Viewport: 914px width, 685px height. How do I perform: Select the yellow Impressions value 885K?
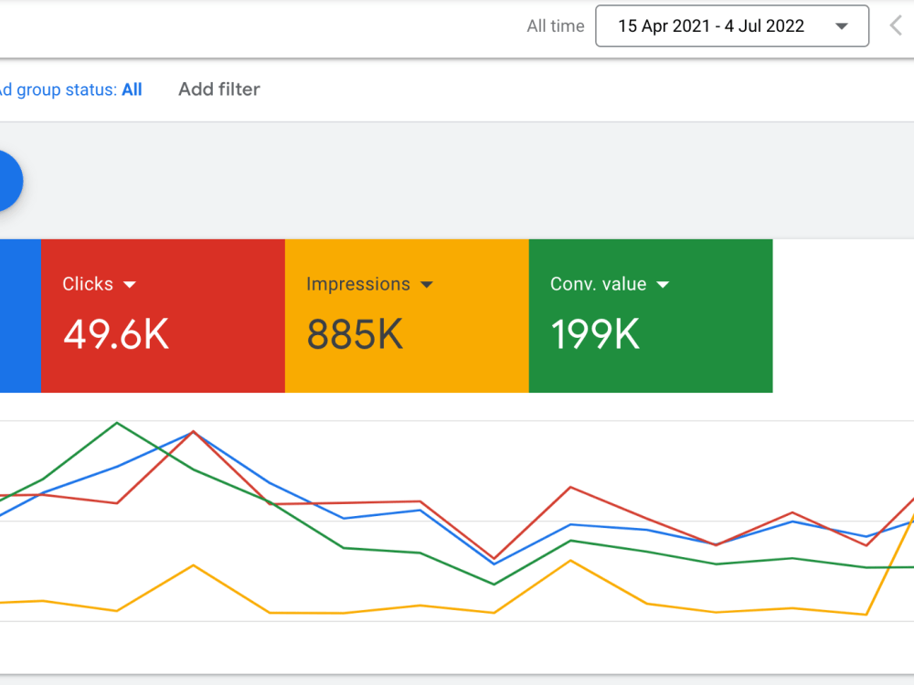[x=355, y=334]
